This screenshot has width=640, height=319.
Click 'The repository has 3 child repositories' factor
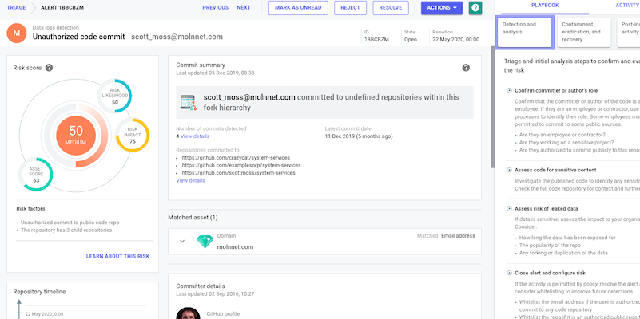point(68,230)
